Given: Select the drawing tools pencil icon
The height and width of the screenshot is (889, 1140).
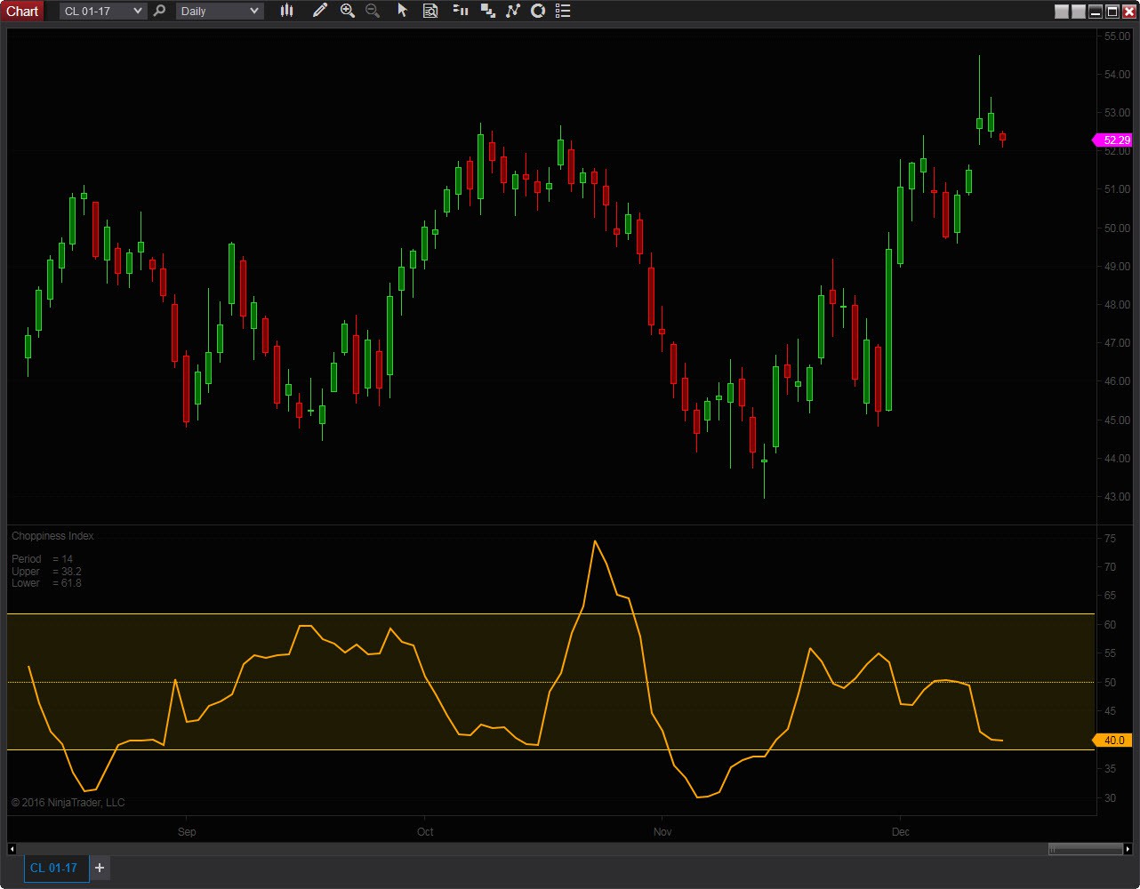Looking at the screenshot, I should 320,11.
